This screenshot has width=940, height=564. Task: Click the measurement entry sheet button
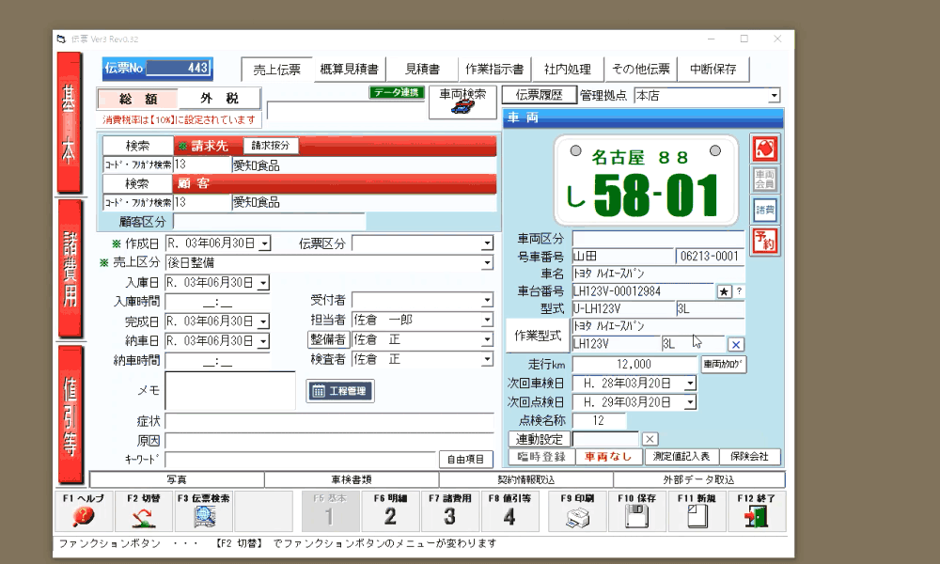681,457
